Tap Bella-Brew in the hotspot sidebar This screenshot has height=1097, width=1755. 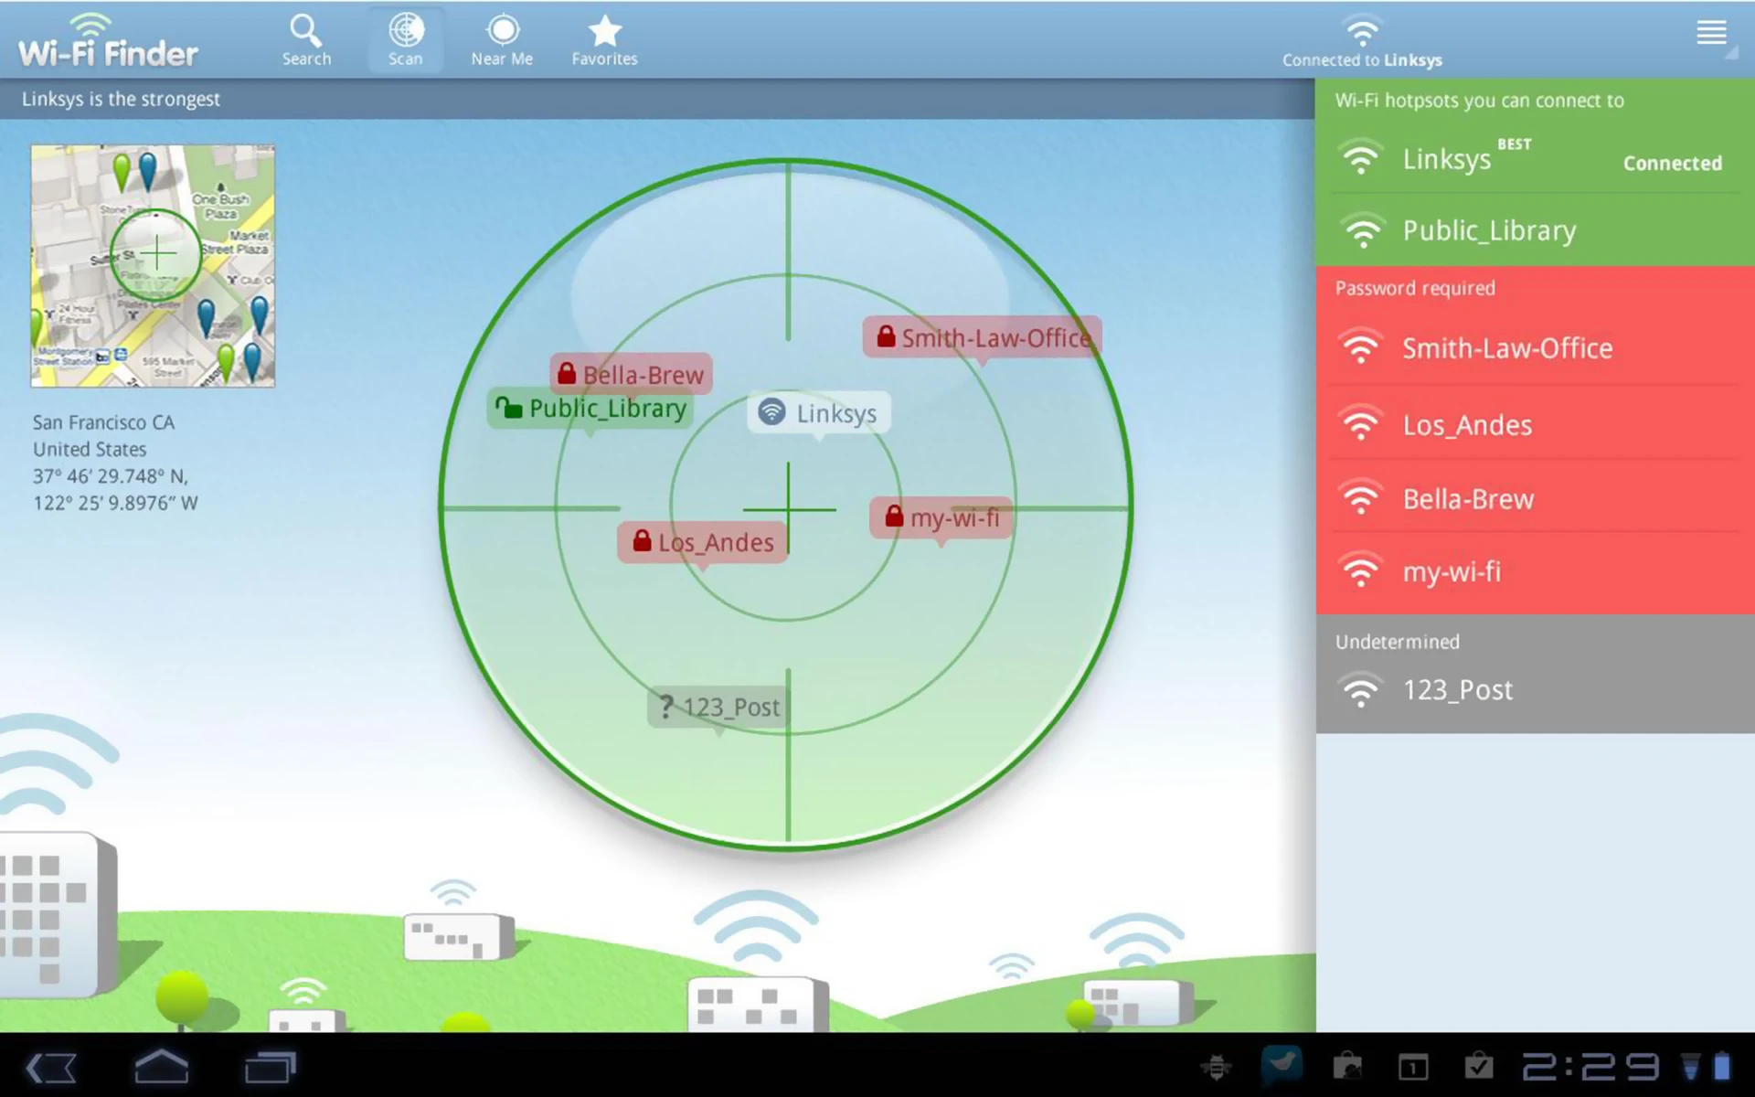tap(1467, 499)
